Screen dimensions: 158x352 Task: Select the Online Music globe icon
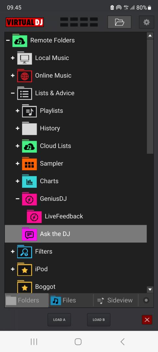click(25, 76)
